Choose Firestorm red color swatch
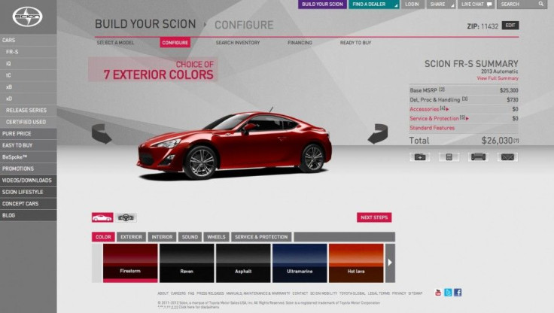 [130, 263]
